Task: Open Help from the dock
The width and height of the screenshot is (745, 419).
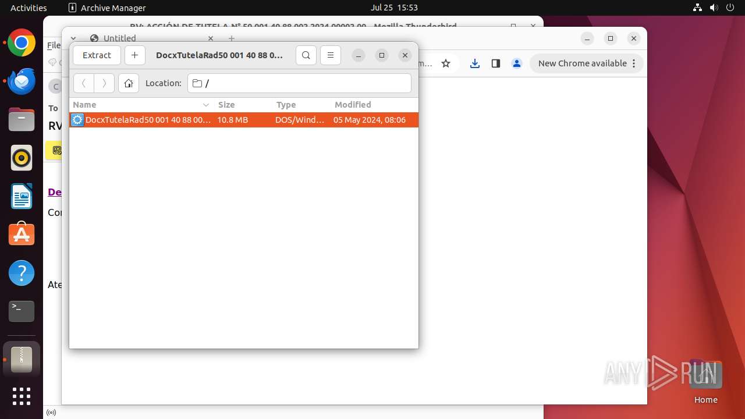Action: 22,273
